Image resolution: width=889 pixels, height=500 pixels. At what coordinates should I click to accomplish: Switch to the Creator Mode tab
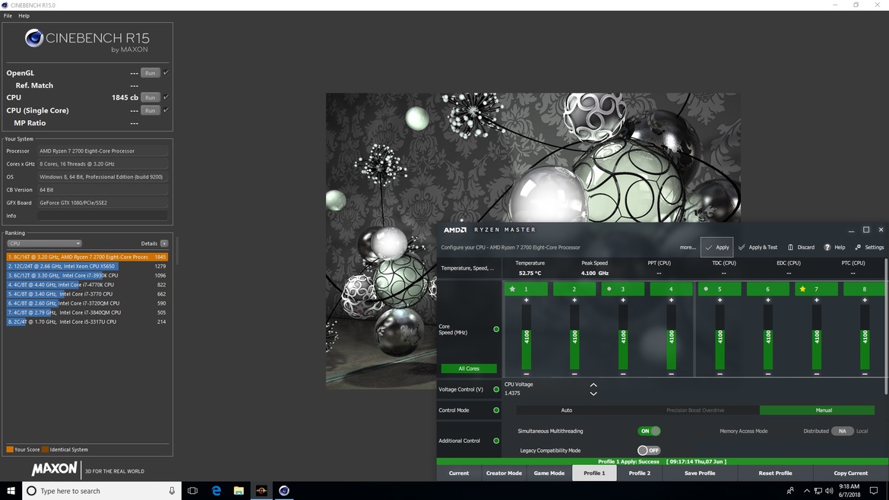pos(504,473)
